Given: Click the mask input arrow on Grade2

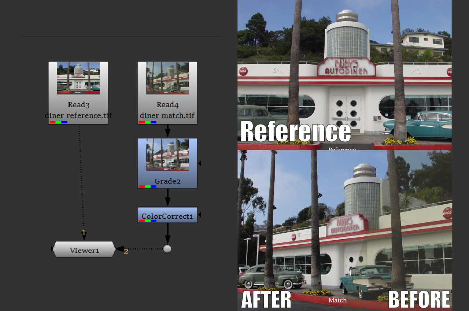Looking at the screenshot, I should point(200,163).
